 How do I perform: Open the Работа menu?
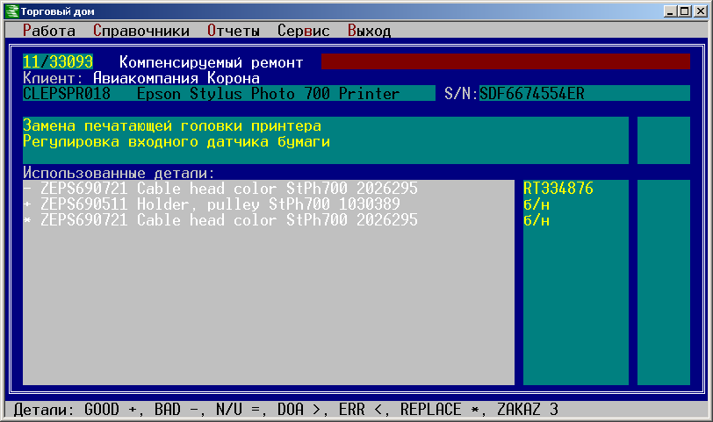(x=48, y=31)
